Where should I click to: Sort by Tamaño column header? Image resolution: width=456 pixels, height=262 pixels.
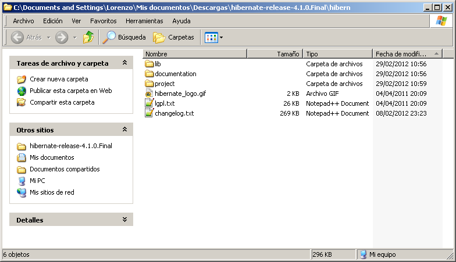click(x=275, y=53)
